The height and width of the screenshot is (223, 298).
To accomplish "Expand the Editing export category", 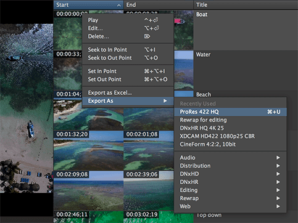I will (x=230, y=190).
